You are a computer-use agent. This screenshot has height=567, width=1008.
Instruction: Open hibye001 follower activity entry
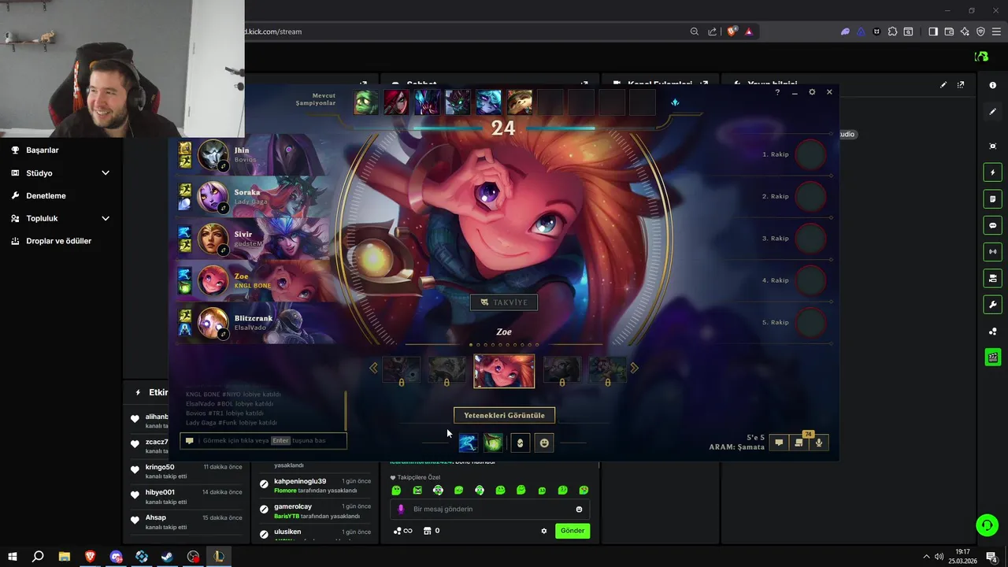[x=187, y=496]
